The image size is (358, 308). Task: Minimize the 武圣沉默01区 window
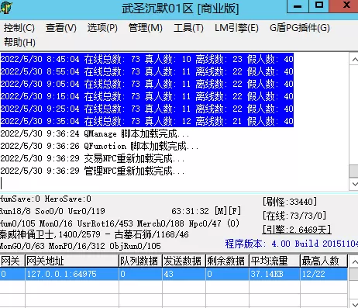point(298,6)
